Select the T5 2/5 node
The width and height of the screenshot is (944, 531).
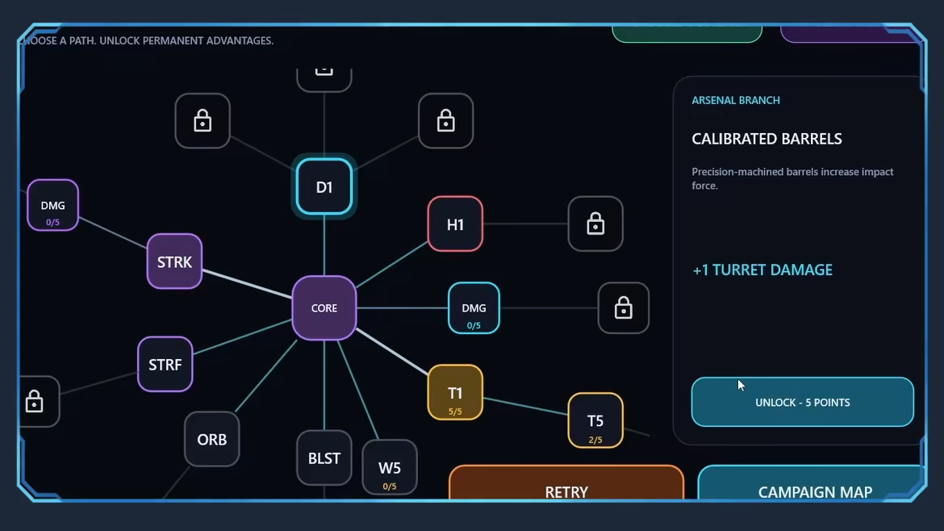(x=595, y=420)
